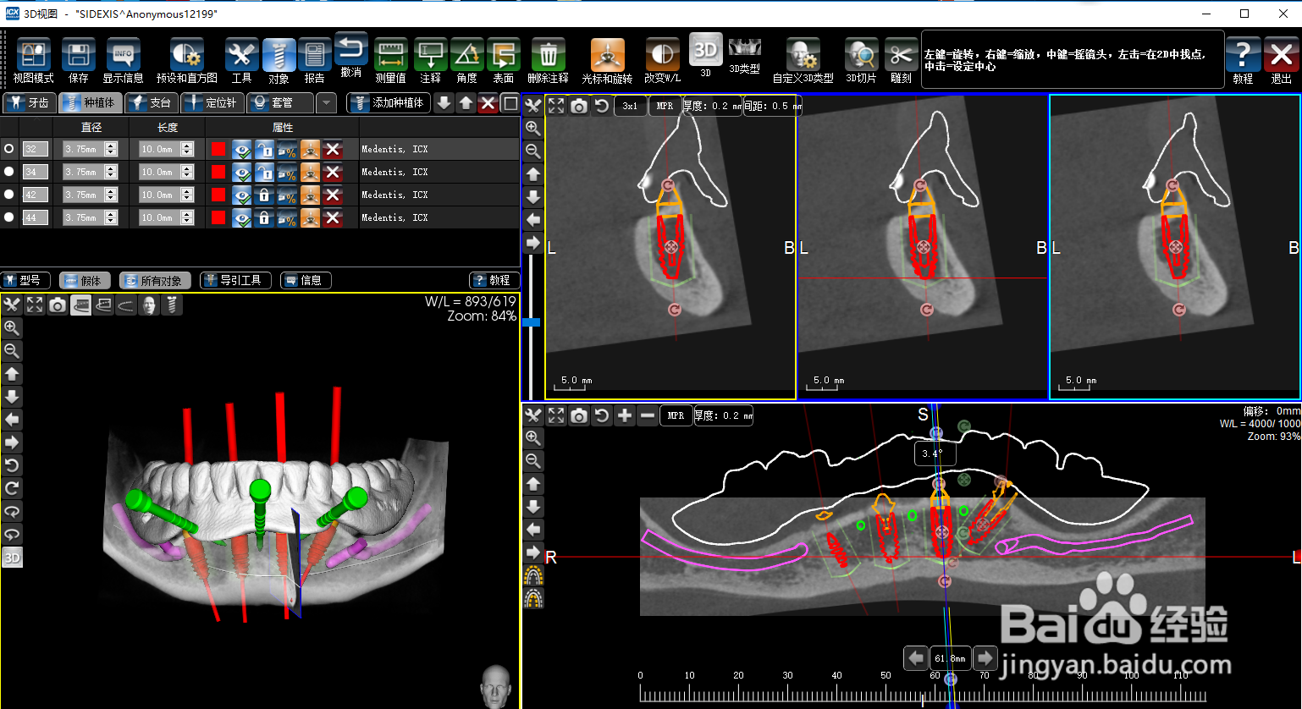The image size is (1302, 709).
Task: Open the 3x1 layout selector
Action: [x=630, y=106]
